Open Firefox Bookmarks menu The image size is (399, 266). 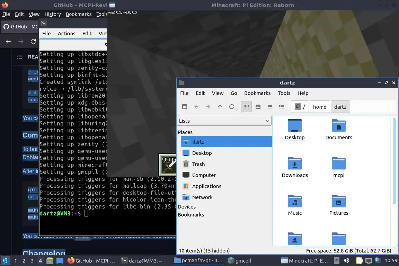[x=79, y=14]
